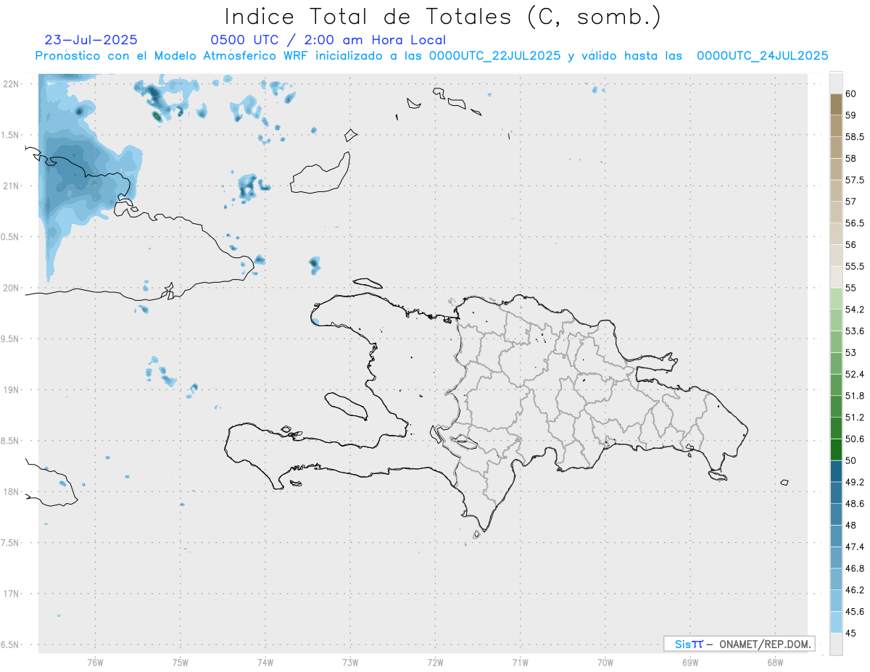
Task: Click the colorbar value '45.6'
Action: coord(855,612)
